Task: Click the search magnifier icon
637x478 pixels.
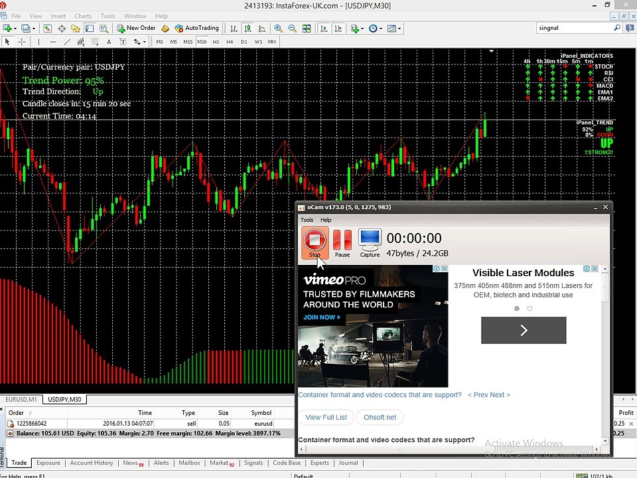Action: 617,28
